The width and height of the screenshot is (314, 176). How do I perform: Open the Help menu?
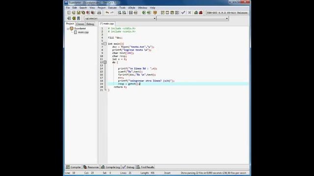click(x=153, y=8)
